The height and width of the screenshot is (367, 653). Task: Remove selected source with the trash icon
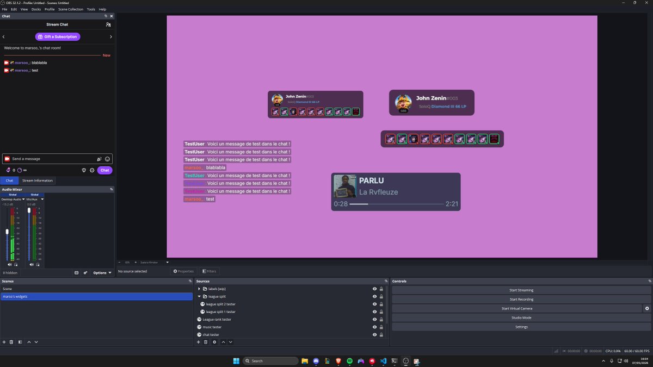point(206,342)
